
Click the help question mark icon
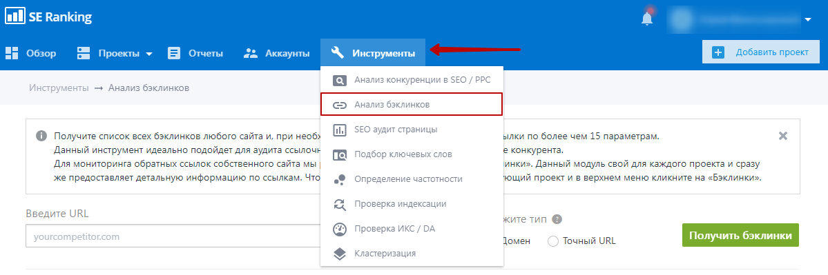[x=557, y=220]
